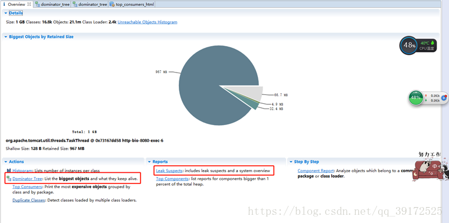
Task: Open the Histogram action link
Action: coord(22,170)
